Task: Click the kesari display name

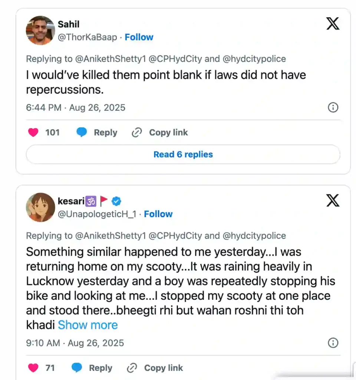Action: (72, 201)
